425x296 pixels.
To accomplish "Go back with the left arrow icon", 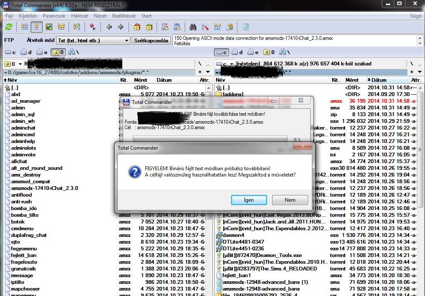I will [x=109, y=27].
